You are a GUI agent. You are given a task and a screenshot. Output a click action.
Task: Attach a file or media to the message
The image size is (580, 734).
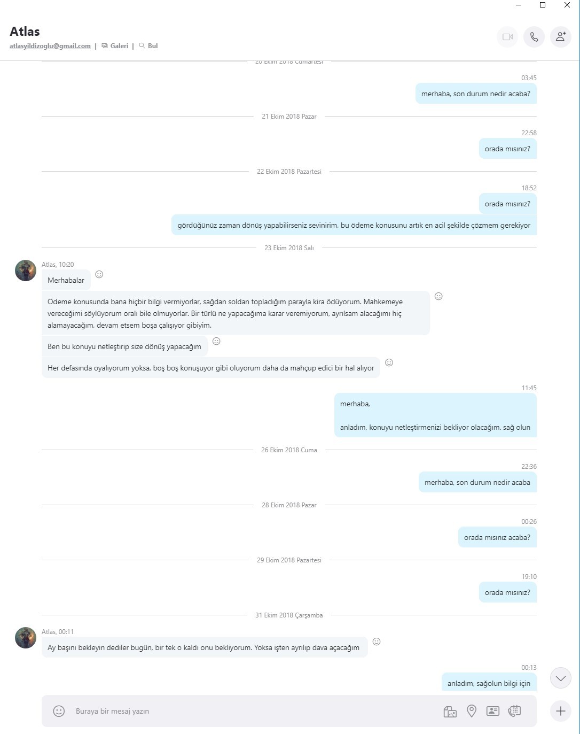tap(450, 711)
